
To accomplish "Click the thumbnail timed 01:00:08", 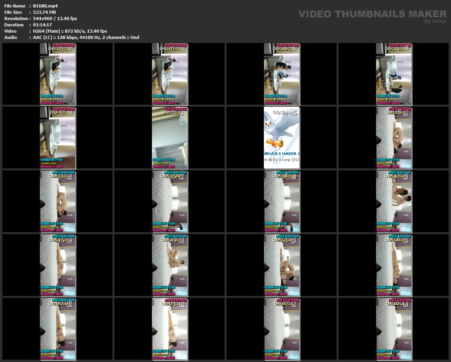I will pos(57,329).
